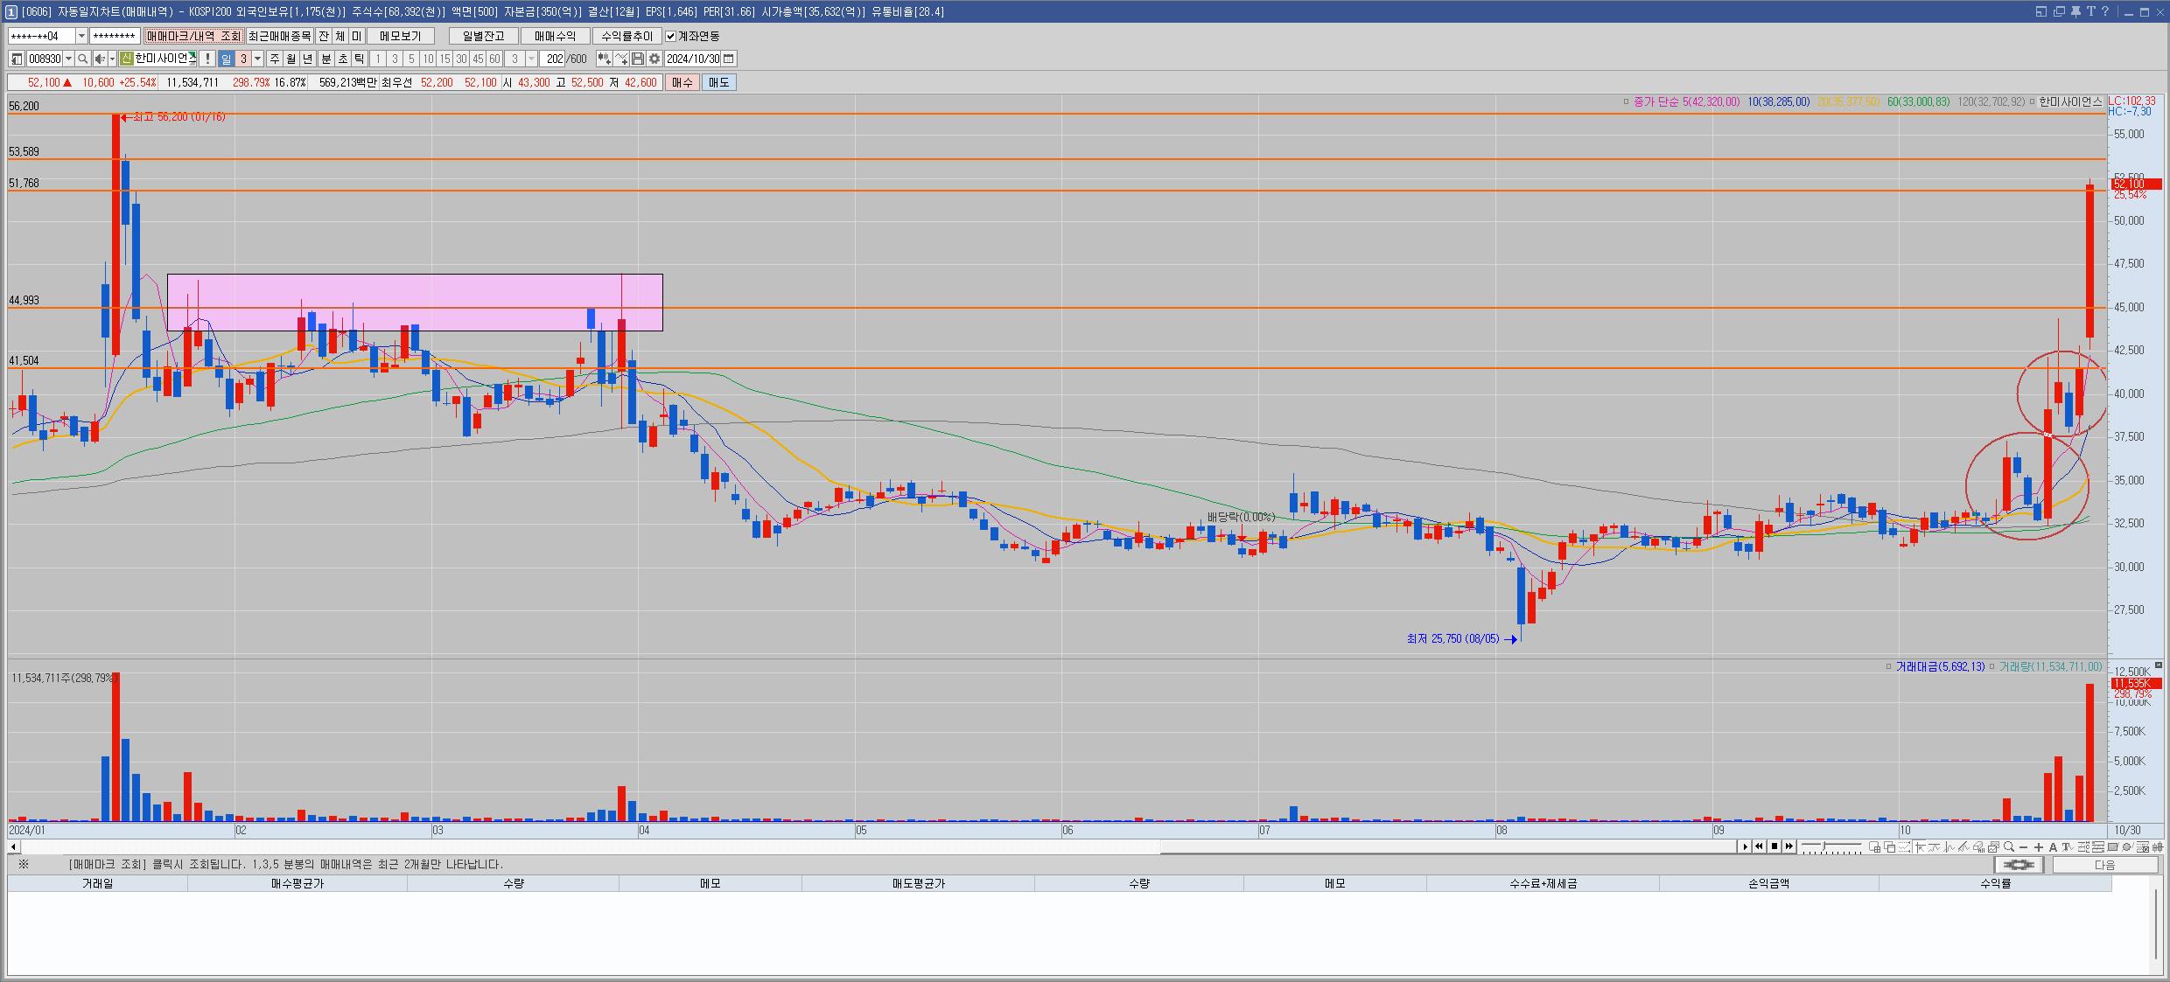Expand the dropdown next to period 3

257,59
